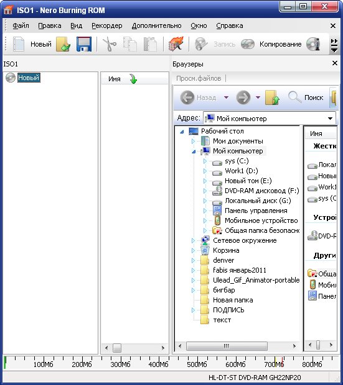
Task: Click the folder tree horizontal scrollbar thumb
Action: pos(227,346)
